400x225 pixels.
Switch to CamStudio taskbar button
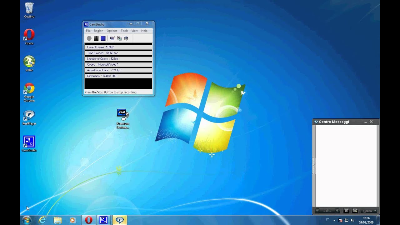(104, 220)
